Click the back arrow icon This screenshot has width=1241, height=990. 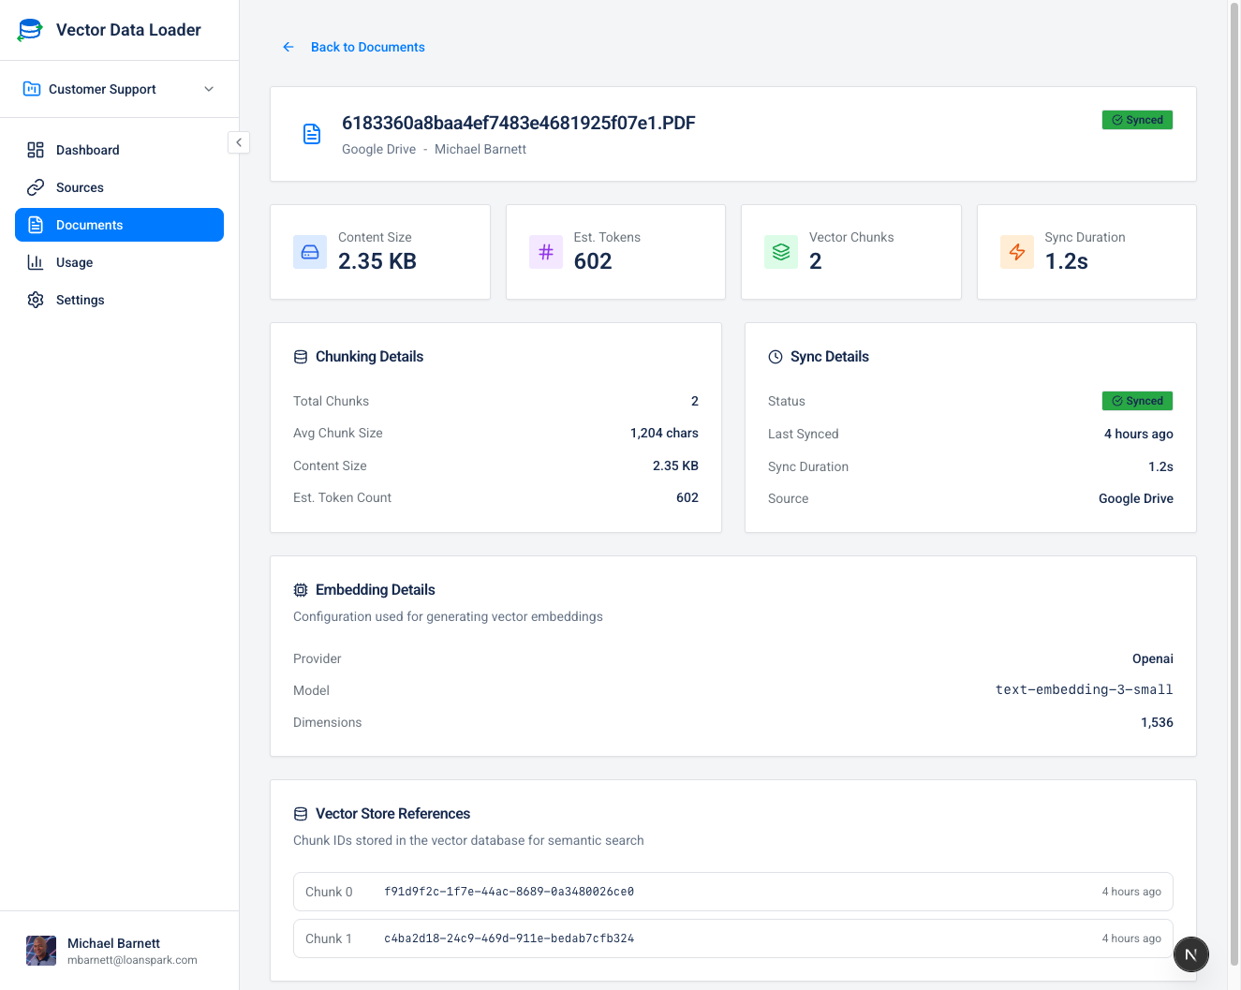[x=288, y=47]
